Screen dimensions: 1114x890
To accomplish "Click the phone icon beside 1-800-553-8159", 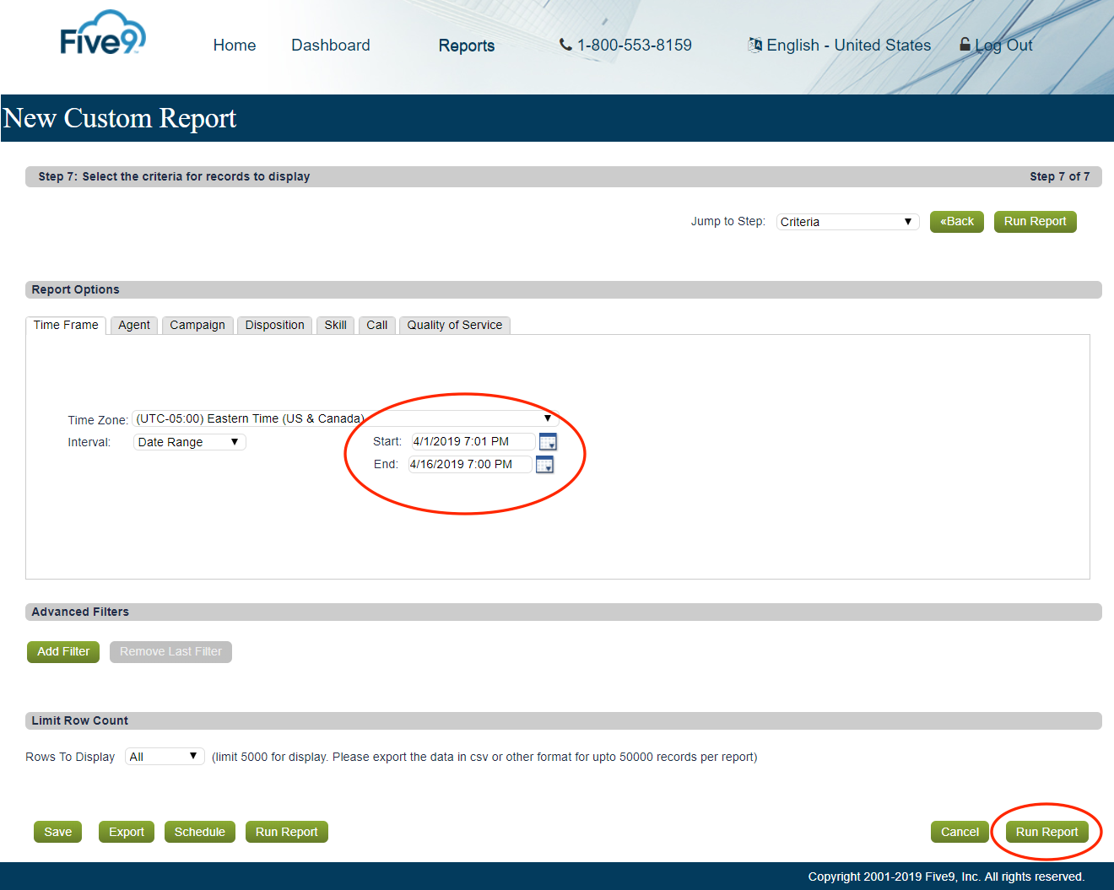I will (565, 45).
